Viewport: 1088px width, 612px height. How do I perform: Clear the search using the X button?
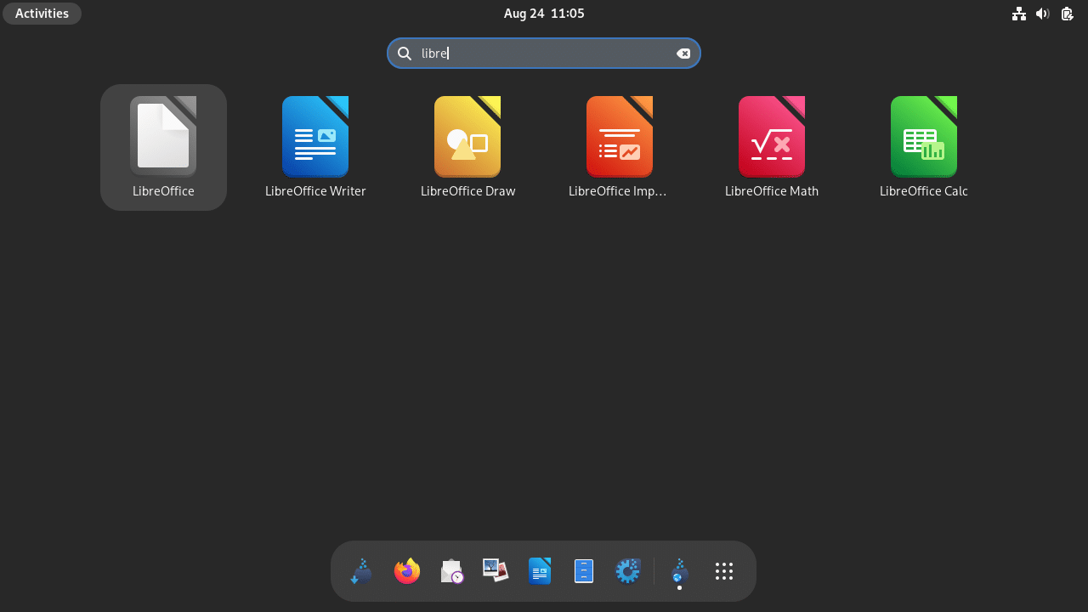click(x=684, y=53)
